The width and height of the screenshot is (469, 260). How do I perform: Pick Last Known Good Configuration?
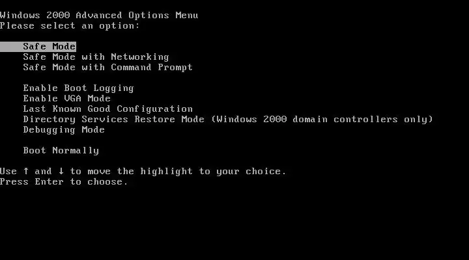[x=108, y=109]
